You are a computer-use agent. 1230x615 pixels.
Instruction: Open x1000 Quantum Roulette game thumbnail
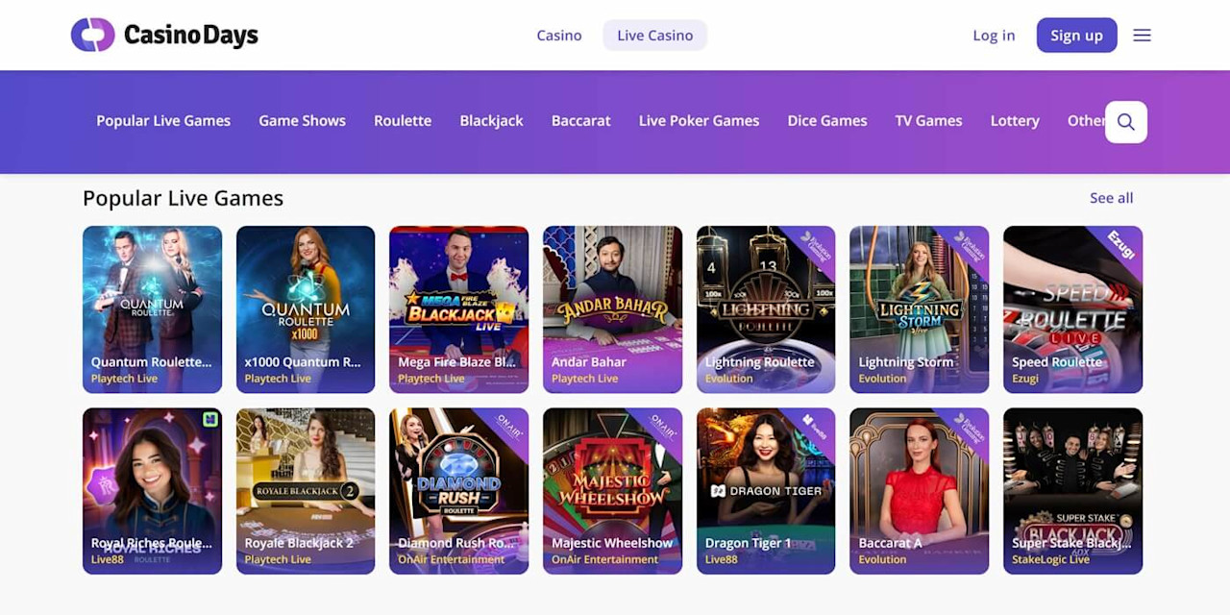pos(306,309)
